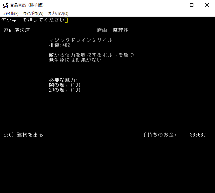
Task: Click the application icon in the title bar
Action: coord(5,5)
